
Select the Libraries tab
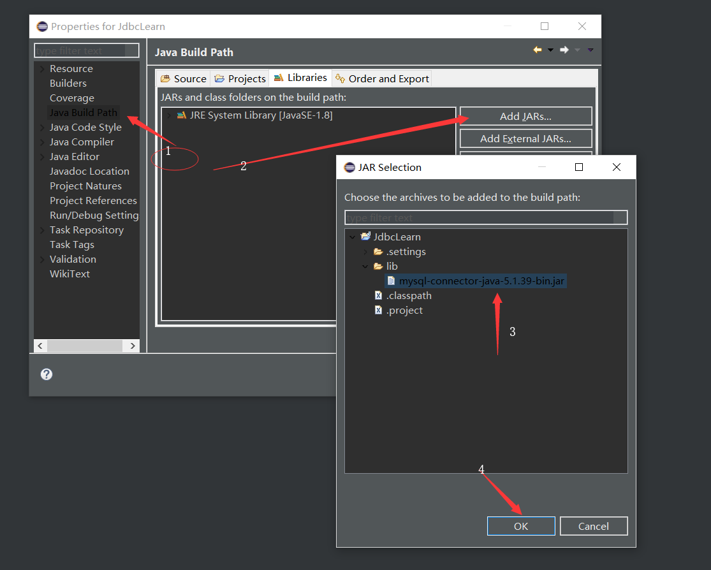(300, 78)
